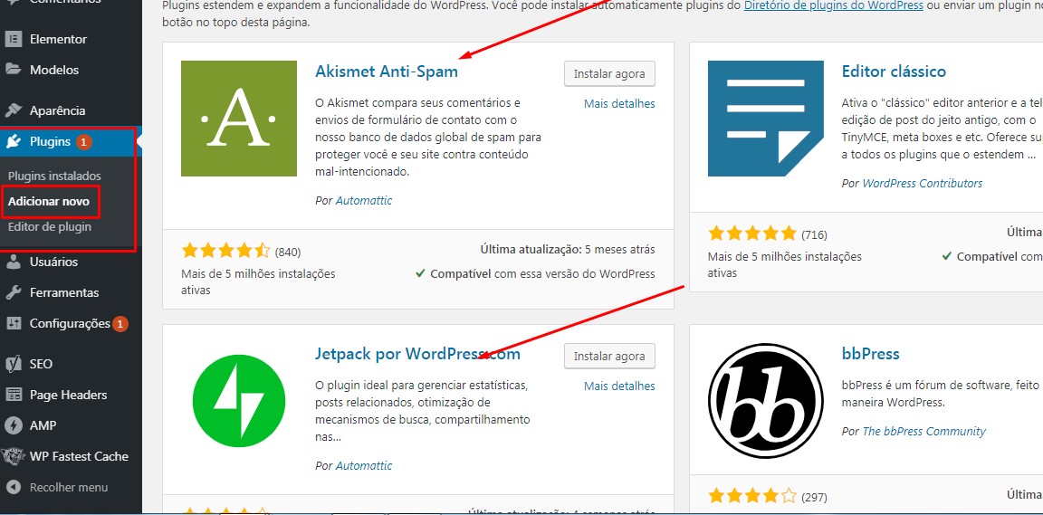This screenshot has height=515, width=1043.
Task: Install Jetpack with Instalar agora
Action: coord(609,356)
